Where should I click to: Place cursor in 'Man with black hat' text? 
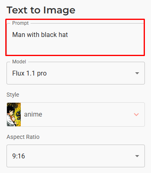pos(40,35)
